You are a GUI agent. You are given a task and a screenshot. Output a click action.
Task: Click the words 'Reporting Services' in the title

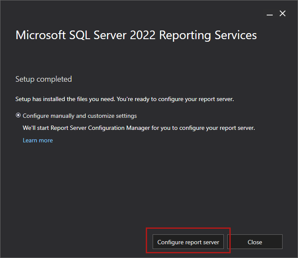[208, 35]
